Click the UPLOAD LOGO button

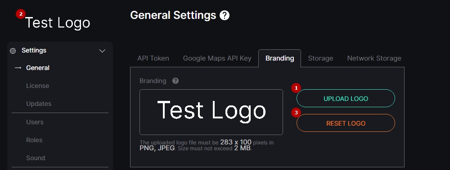(x=346, y=98)
